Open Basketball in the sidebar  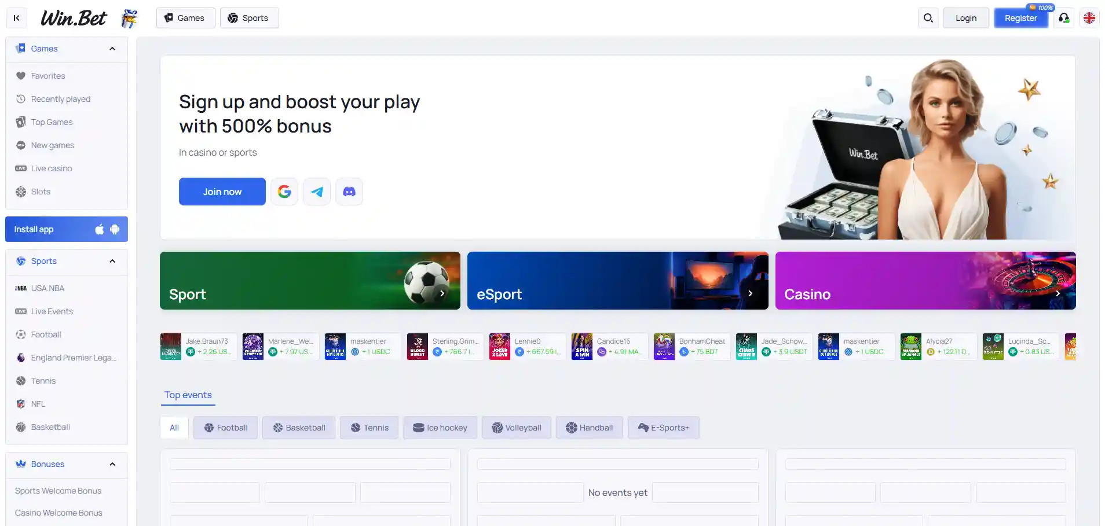click(x=67, y=427)
